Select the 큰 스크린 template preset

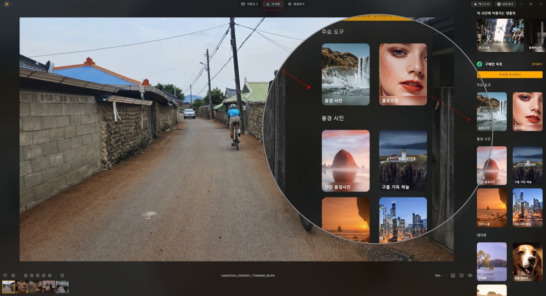click(500, 35)
